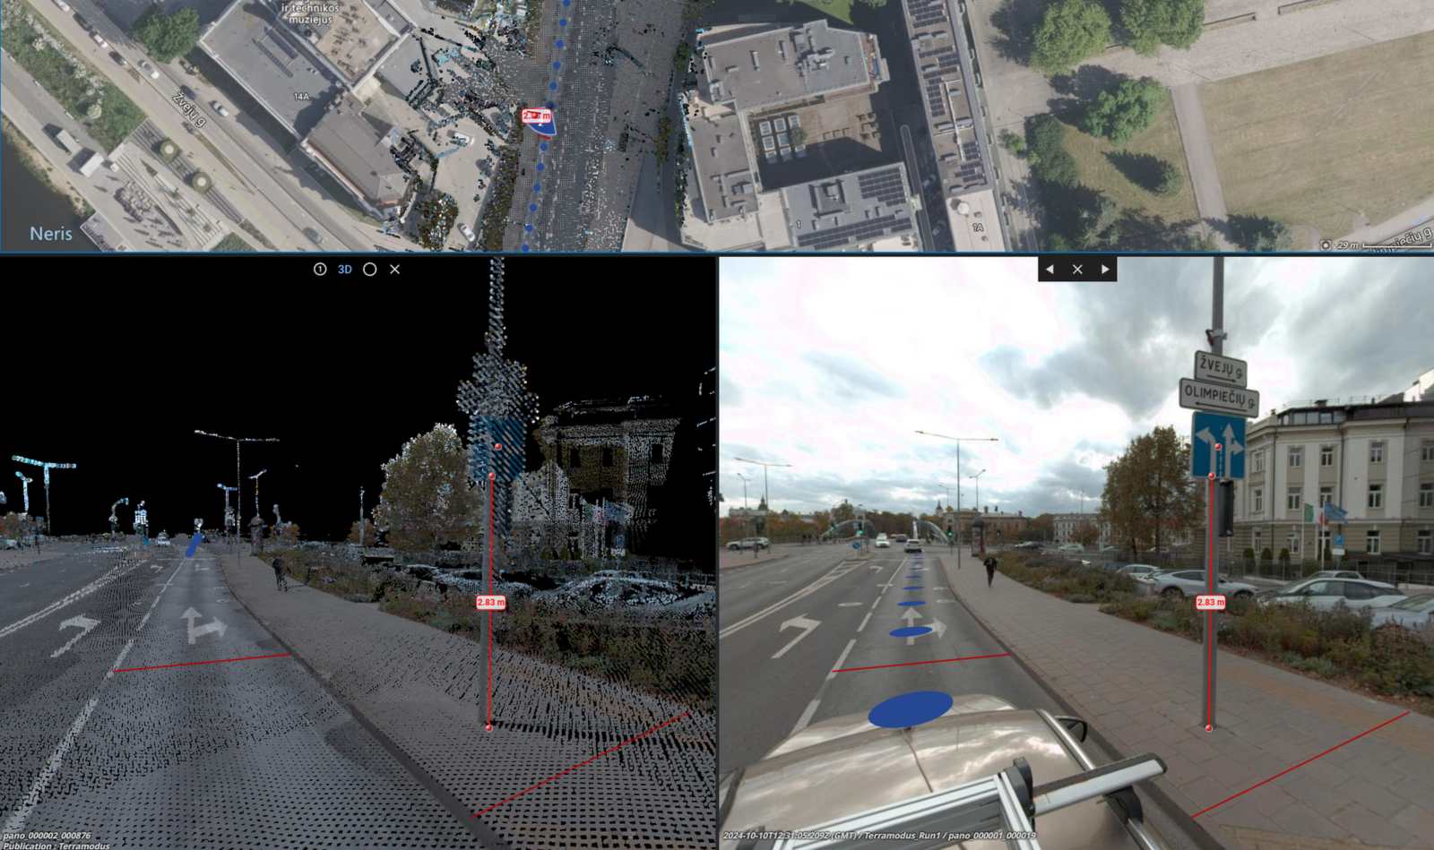
Task: Toggle the 3D view mode button
Action: pos(345,270)
